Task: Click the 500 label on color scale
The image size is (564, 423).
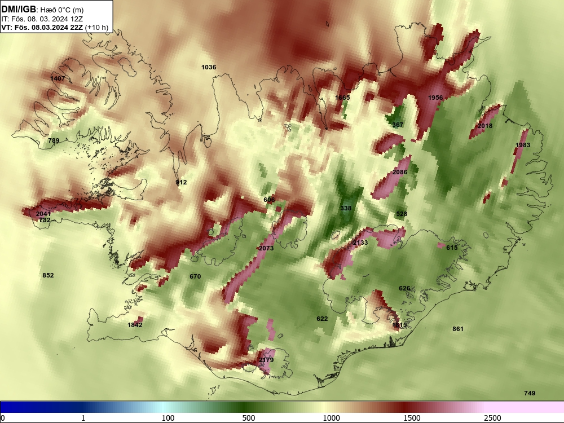Action: coord(249,418)
